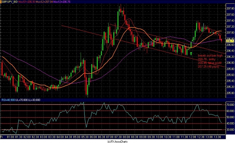The width and height of the screenshot is (235, 143).
Task: Click the 07:30 time axis label
Action: pyautogui.click(x=118, y=137)
